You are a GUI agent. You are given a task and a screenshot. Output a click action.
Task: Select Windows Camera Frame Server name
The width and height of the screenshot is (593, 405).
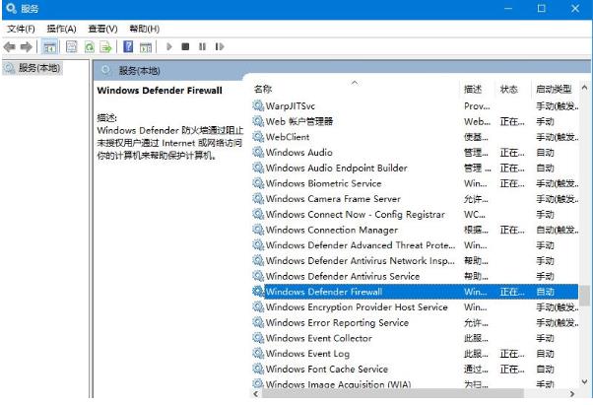tap(333, 199)
